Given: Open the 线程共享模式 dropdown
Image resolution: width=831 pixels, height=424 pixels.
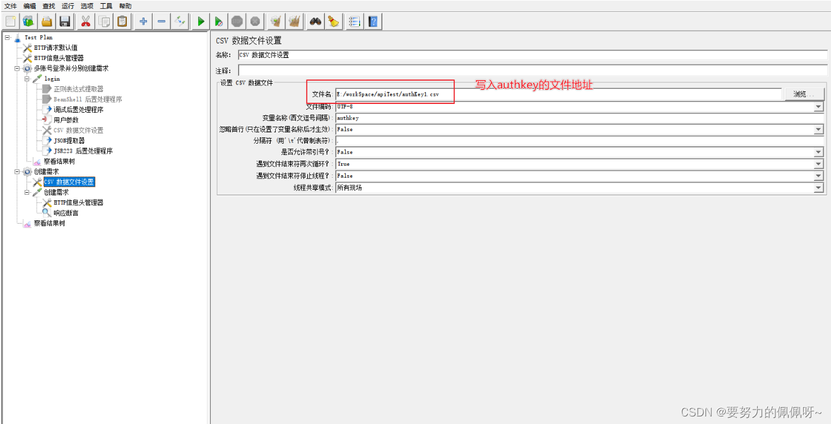Looking at the screenshot, I should pyautogui.click(x=818, y=188).
